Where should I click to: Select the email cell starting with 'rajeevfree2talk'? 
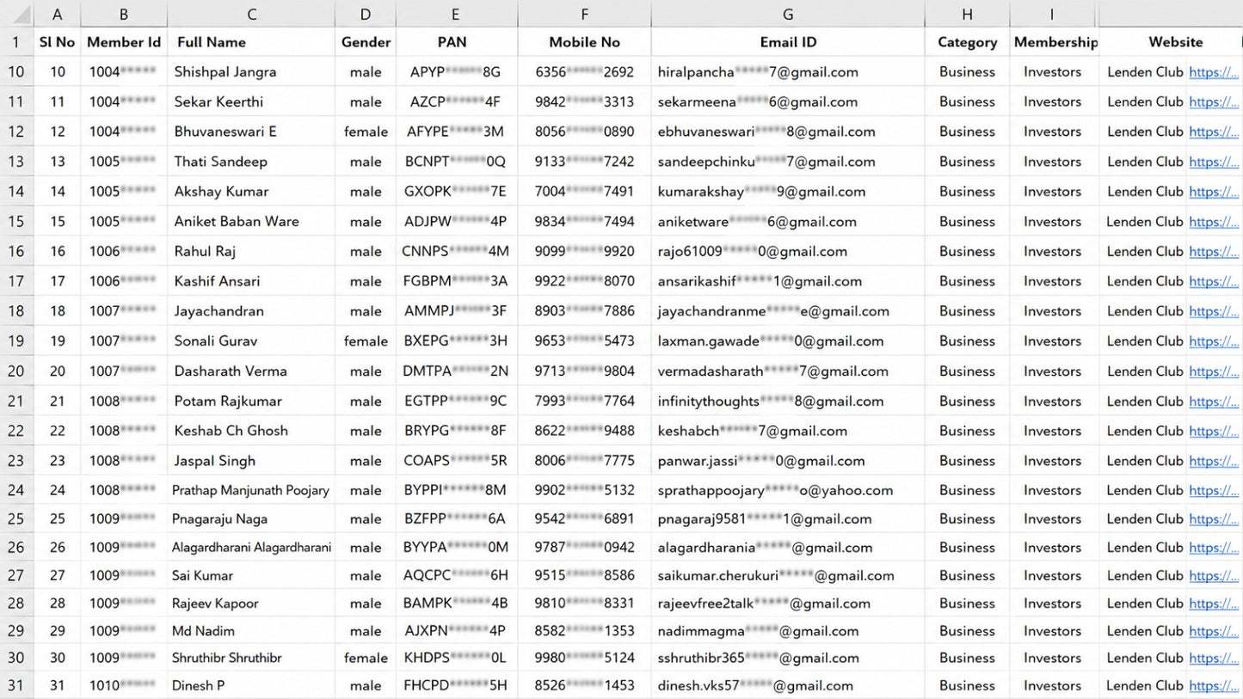click(788, 603)
